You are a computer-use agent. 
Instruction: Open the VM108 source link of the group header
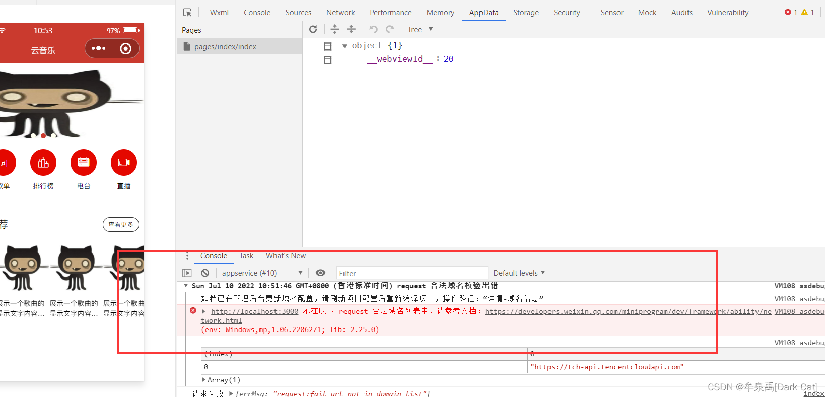coord(799,286)
